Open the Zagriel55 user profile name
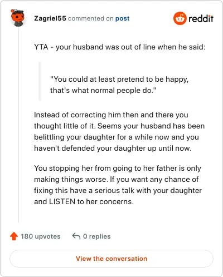Viewport: 223px width, 277px height. (x=50, y=18)
